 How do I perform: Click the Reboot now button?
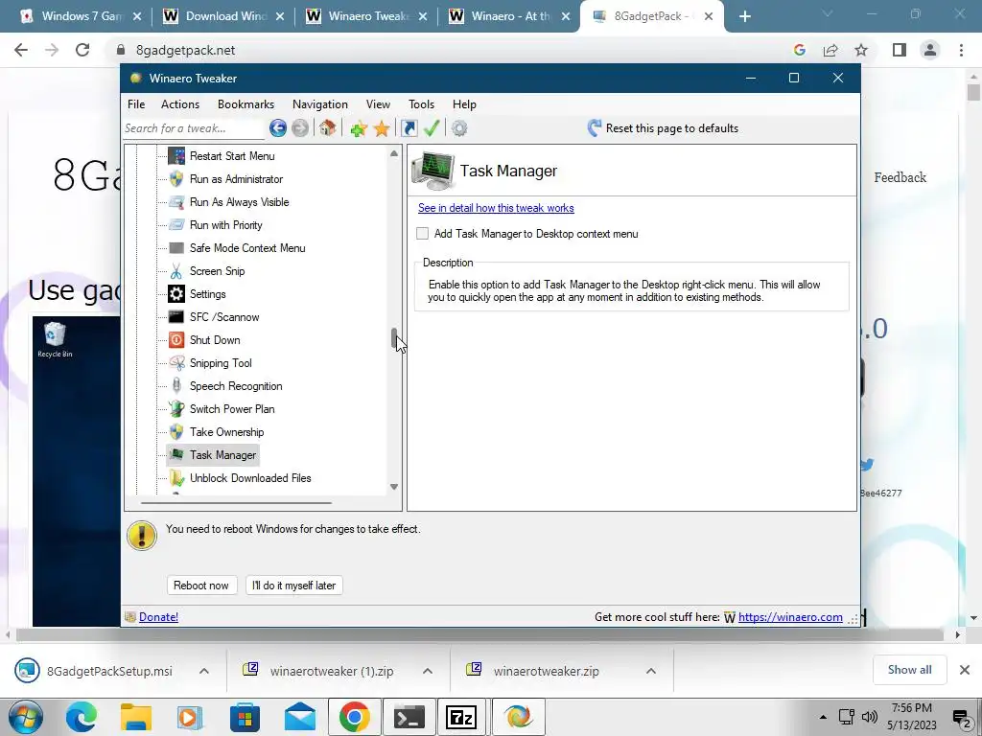coord(201,586)
